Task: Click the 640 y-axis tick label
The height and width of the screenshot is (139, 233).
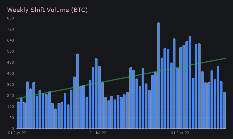Action: pos(11,40)
